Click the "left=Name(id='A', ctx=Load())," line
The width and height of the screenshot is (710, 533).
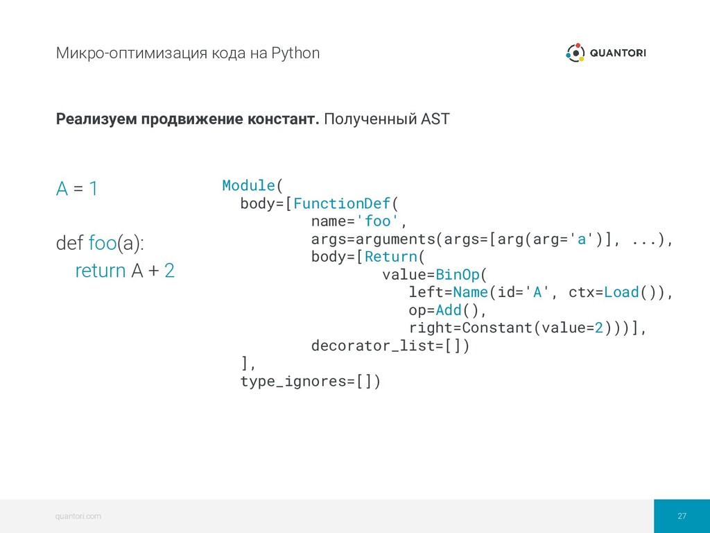(x=541, y=292)
